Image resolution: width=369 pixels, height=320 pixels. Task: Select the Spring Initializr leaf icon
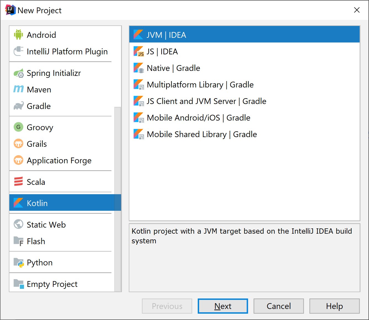(18, 73)
